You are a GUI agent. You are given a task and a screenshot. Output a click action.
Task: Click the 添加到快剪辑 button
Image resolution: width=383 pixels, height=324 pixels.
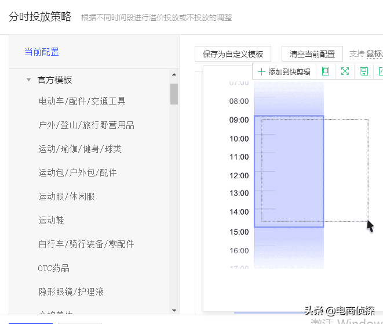284,71
